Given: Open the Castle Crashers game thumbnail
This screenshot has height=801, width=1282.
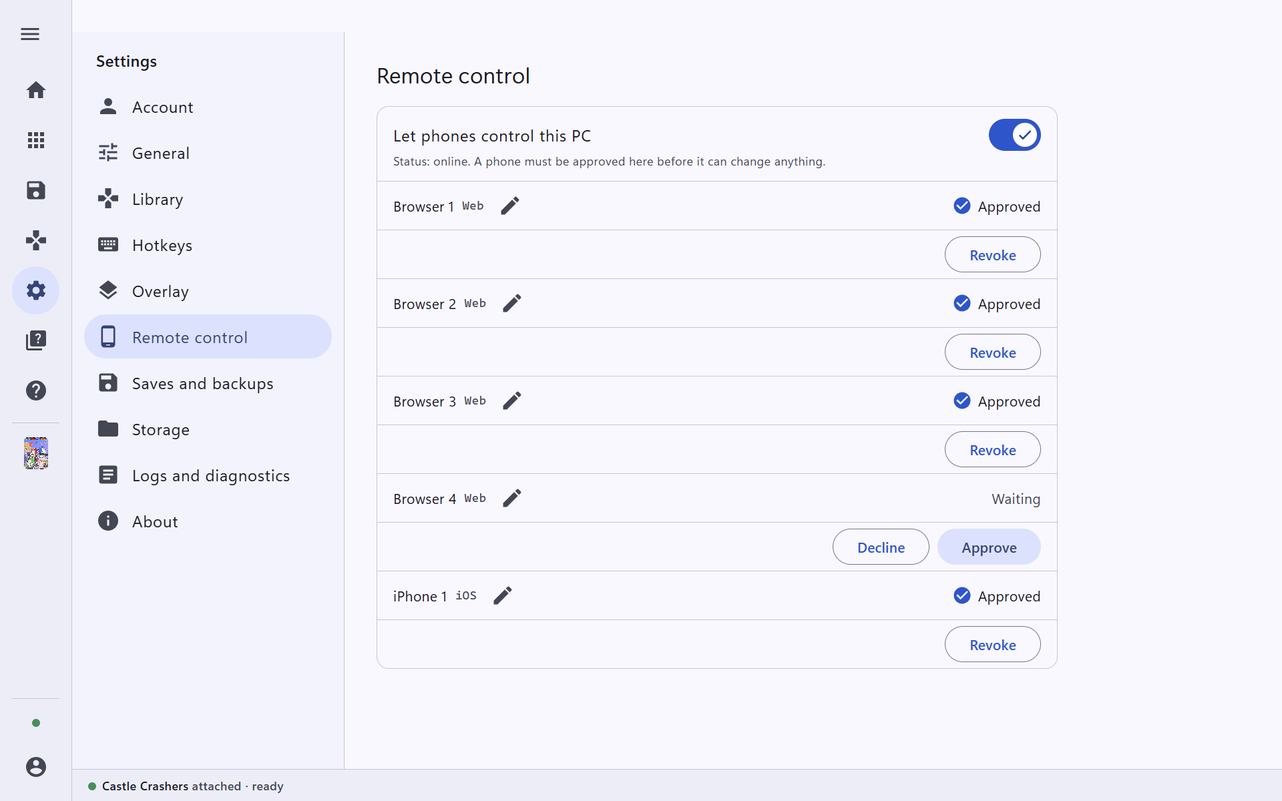Looking at the screenshot, I should [36, 453].
